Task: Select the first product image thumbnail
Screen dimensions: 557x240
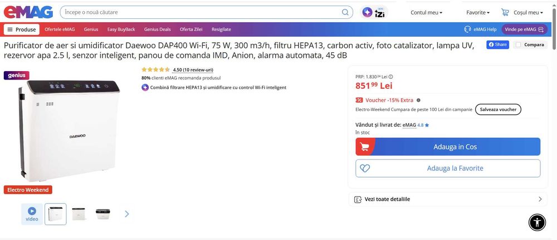Action: (55, 214)
